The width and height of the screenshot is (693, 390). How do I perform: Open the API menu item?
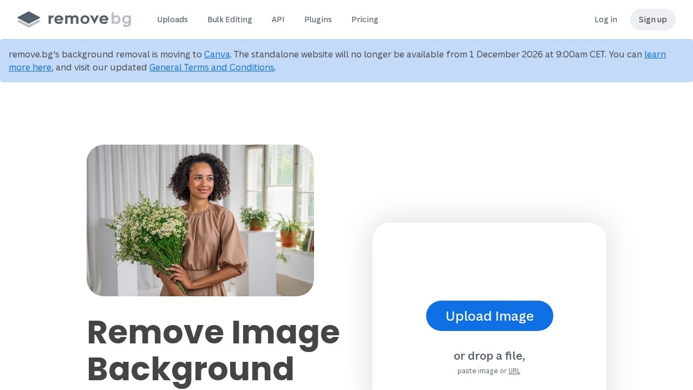click(x=278, y=19)
